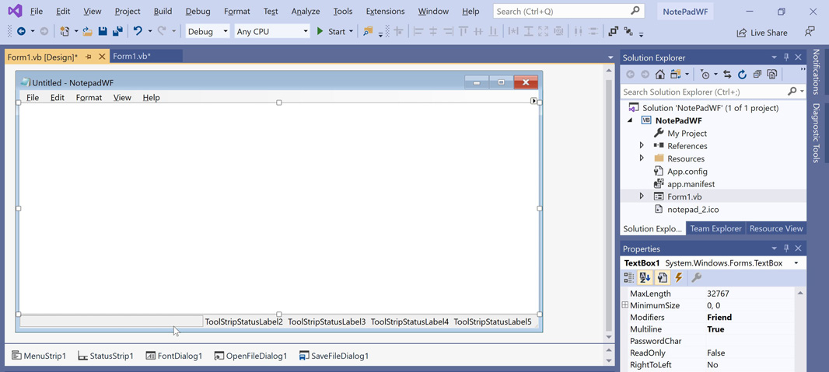Image resolution: width=829 pixels, height=372 pixels.
Task: Open the Home icon in Solution Explorer
Action: tap(660, 75)
